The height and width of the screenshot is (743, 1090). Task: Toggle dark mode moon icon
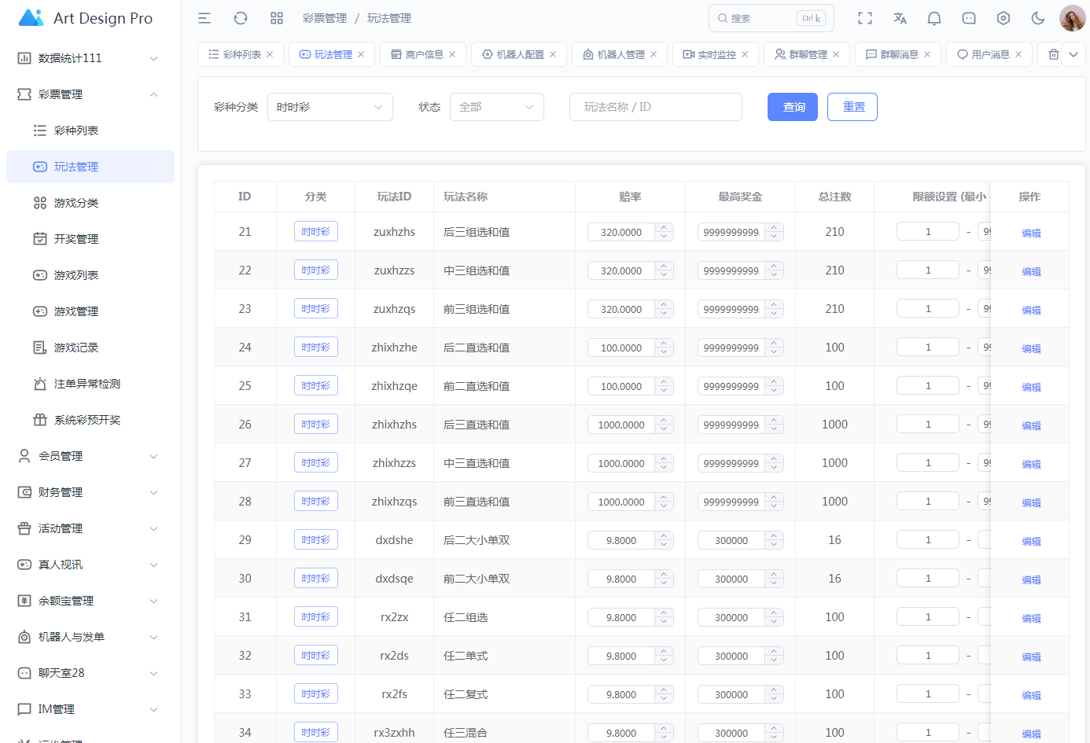(1038, 18)
